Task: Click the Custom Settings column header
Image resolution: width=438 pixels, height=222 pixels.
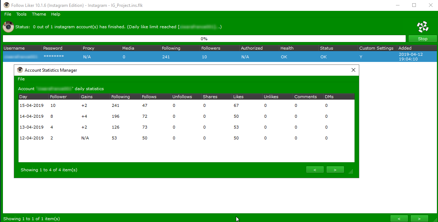Action: (378, 48)
